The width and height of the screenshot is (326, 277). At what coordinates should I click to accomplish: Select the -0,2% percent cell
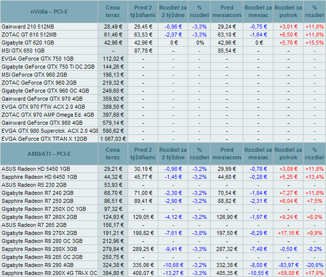(x=314, y=249)
